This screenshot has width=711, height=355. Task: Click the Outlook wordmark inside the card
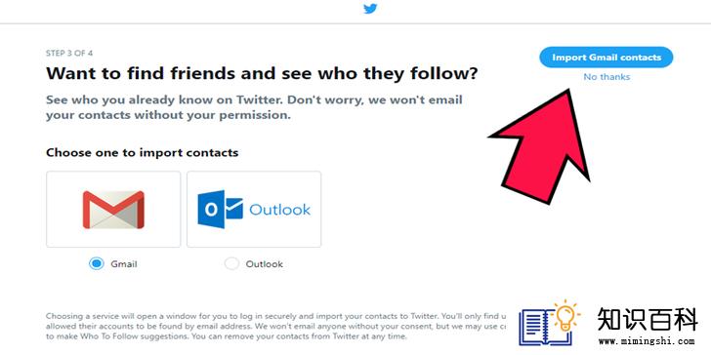279,210
